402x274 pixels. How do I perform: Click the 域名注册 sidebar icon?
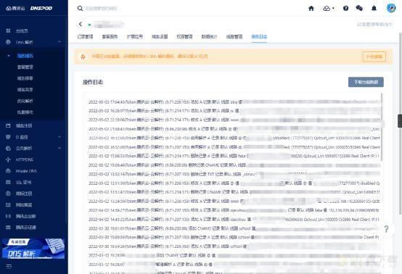[8, 125]
